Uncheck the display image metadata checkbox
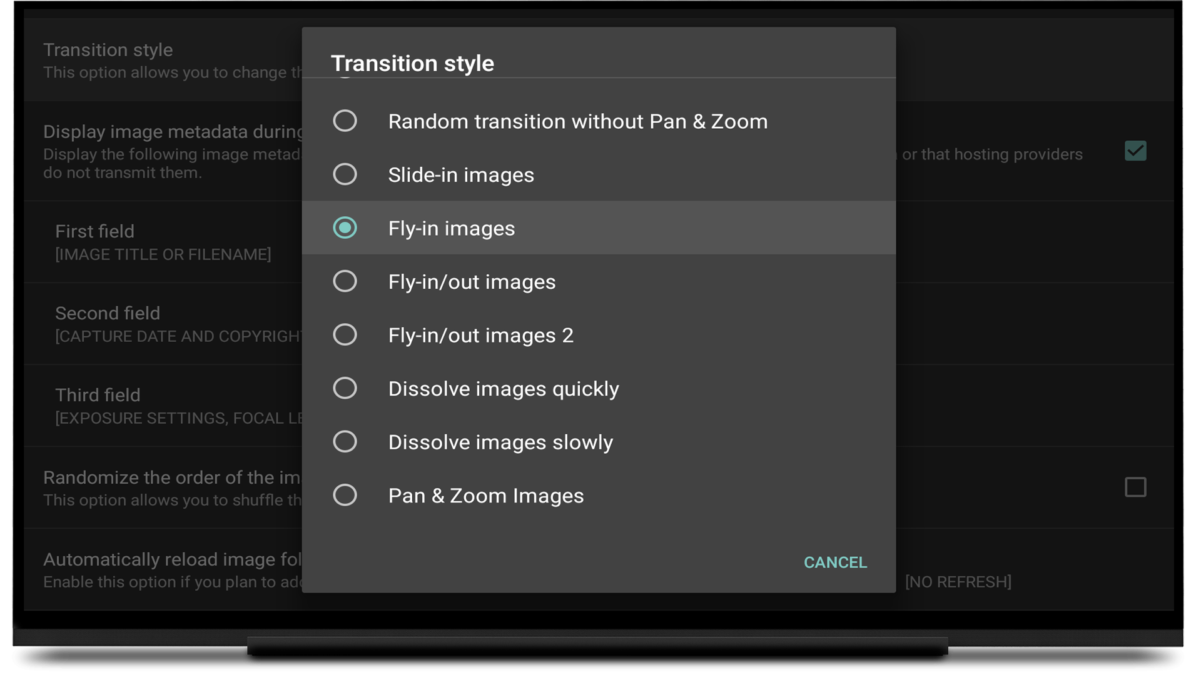Image resolution: width=1201 pixels, height=675 pixels. click(1136, 151)
